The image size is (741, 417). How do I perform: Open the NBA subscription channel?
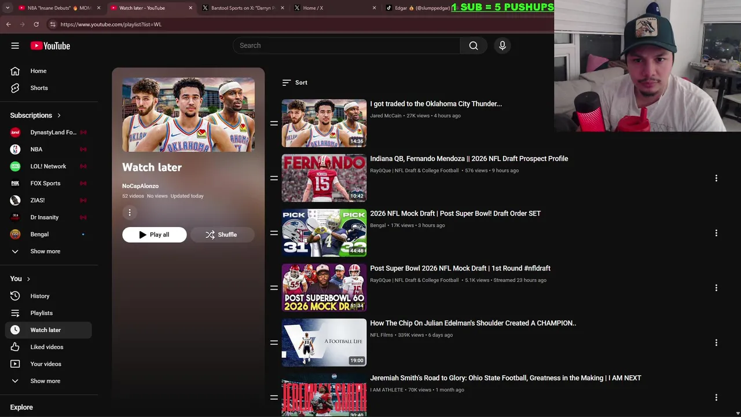[49, 149]
